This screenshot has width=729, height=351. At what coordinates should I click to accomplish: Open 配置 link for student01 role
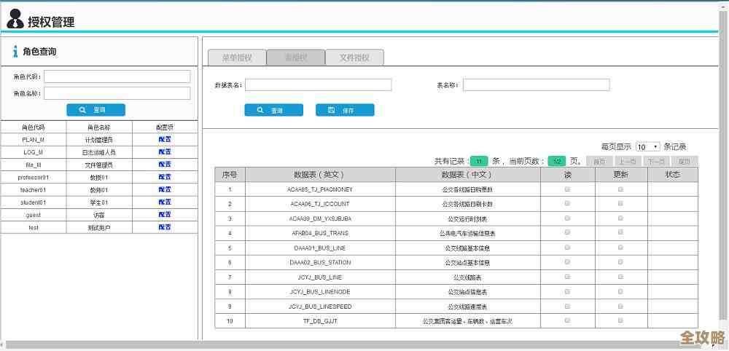pos(165,202)
